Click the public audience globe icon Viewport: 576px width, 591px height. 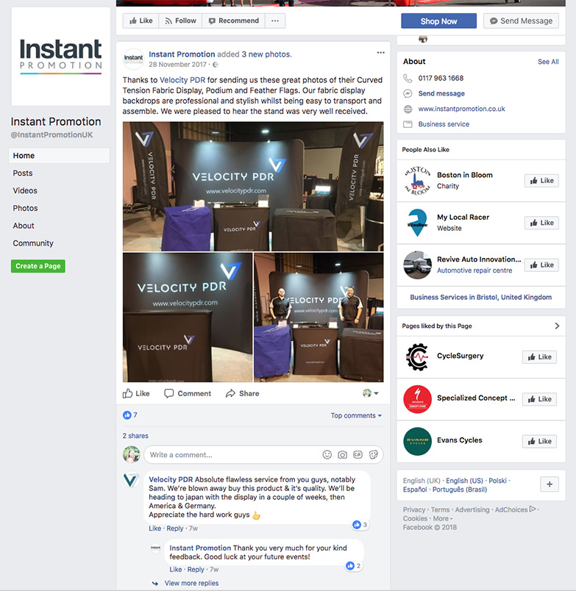click(x=216, y=65)
